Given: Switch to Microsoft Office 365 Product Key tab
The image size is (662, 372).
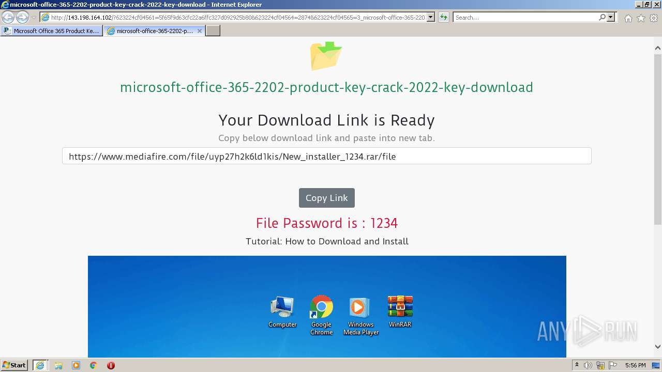Looking at the screenshot, I should tap(51, 31).
